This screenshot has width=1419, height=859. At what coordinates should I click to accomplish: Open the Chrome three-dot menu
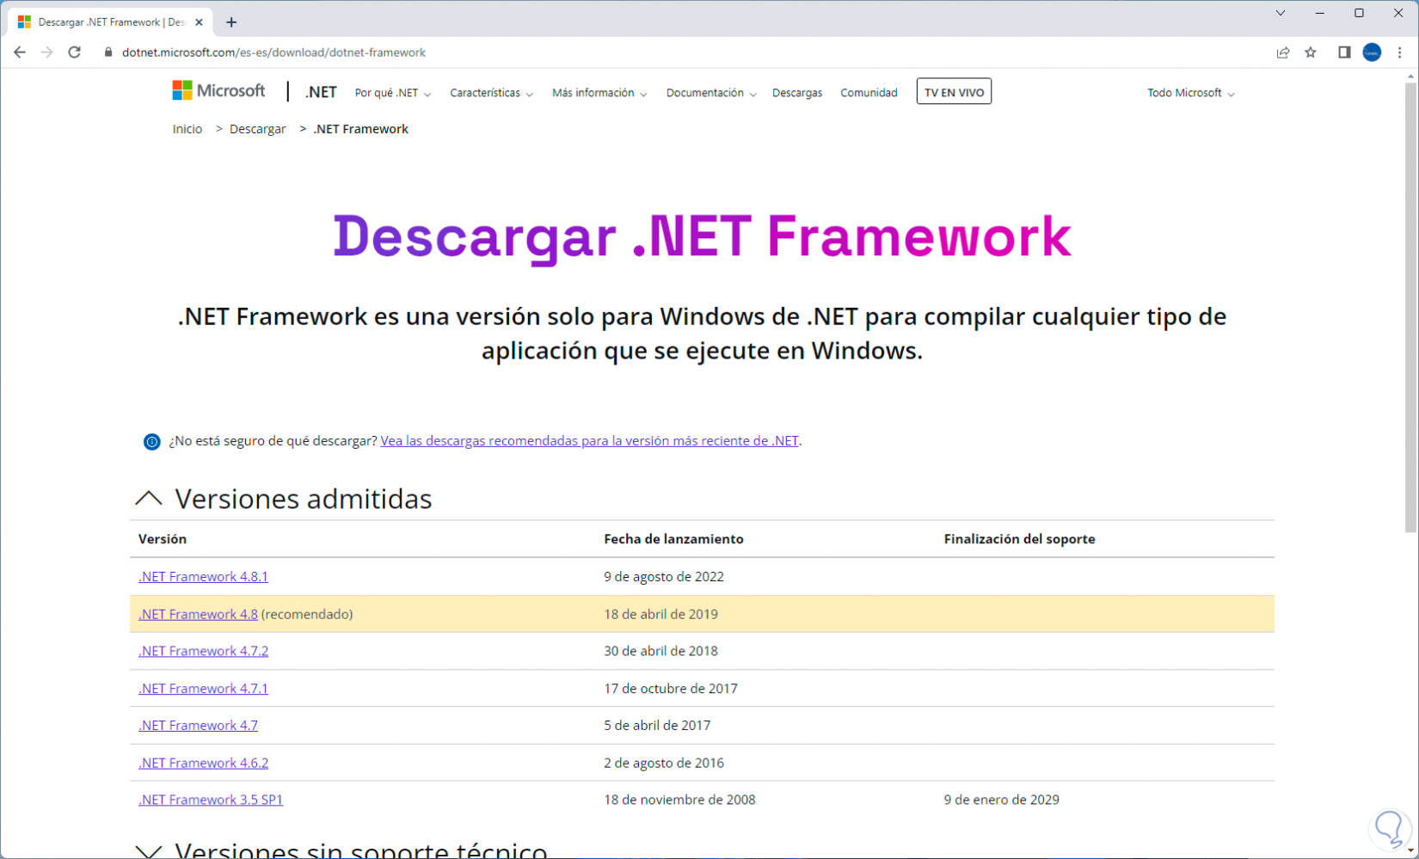pos(1399,52)
